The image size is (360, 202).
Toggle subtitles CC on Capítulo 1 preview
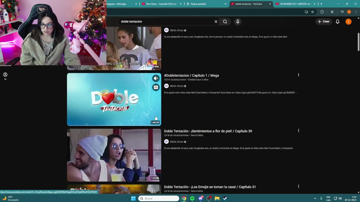(x=156, y=87)
